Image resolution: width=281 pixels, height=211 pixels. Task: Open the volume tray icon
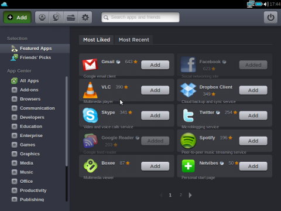(x=266, y=4)
